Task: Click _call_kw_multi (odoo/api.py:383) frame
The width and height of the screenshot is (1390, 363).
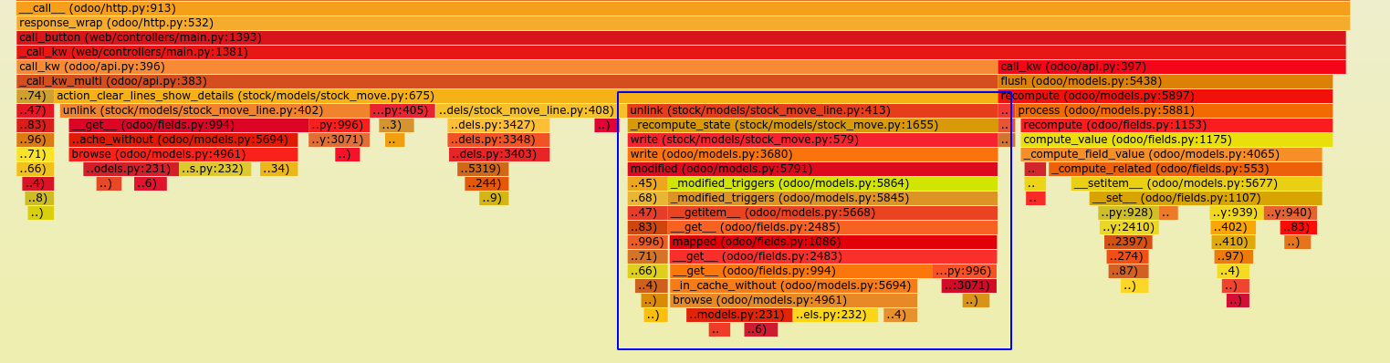Action: pyautogui.click(x=507, y=81)
